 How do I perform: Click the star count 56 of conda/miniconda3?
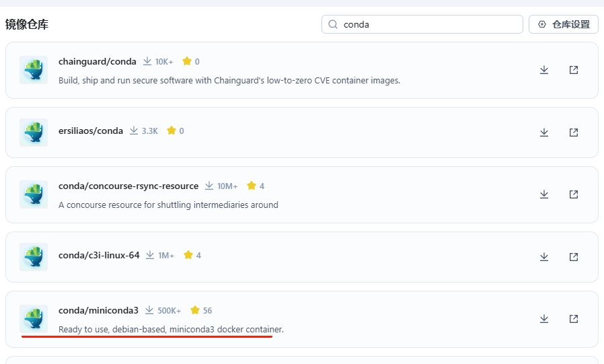pos(208,310)
